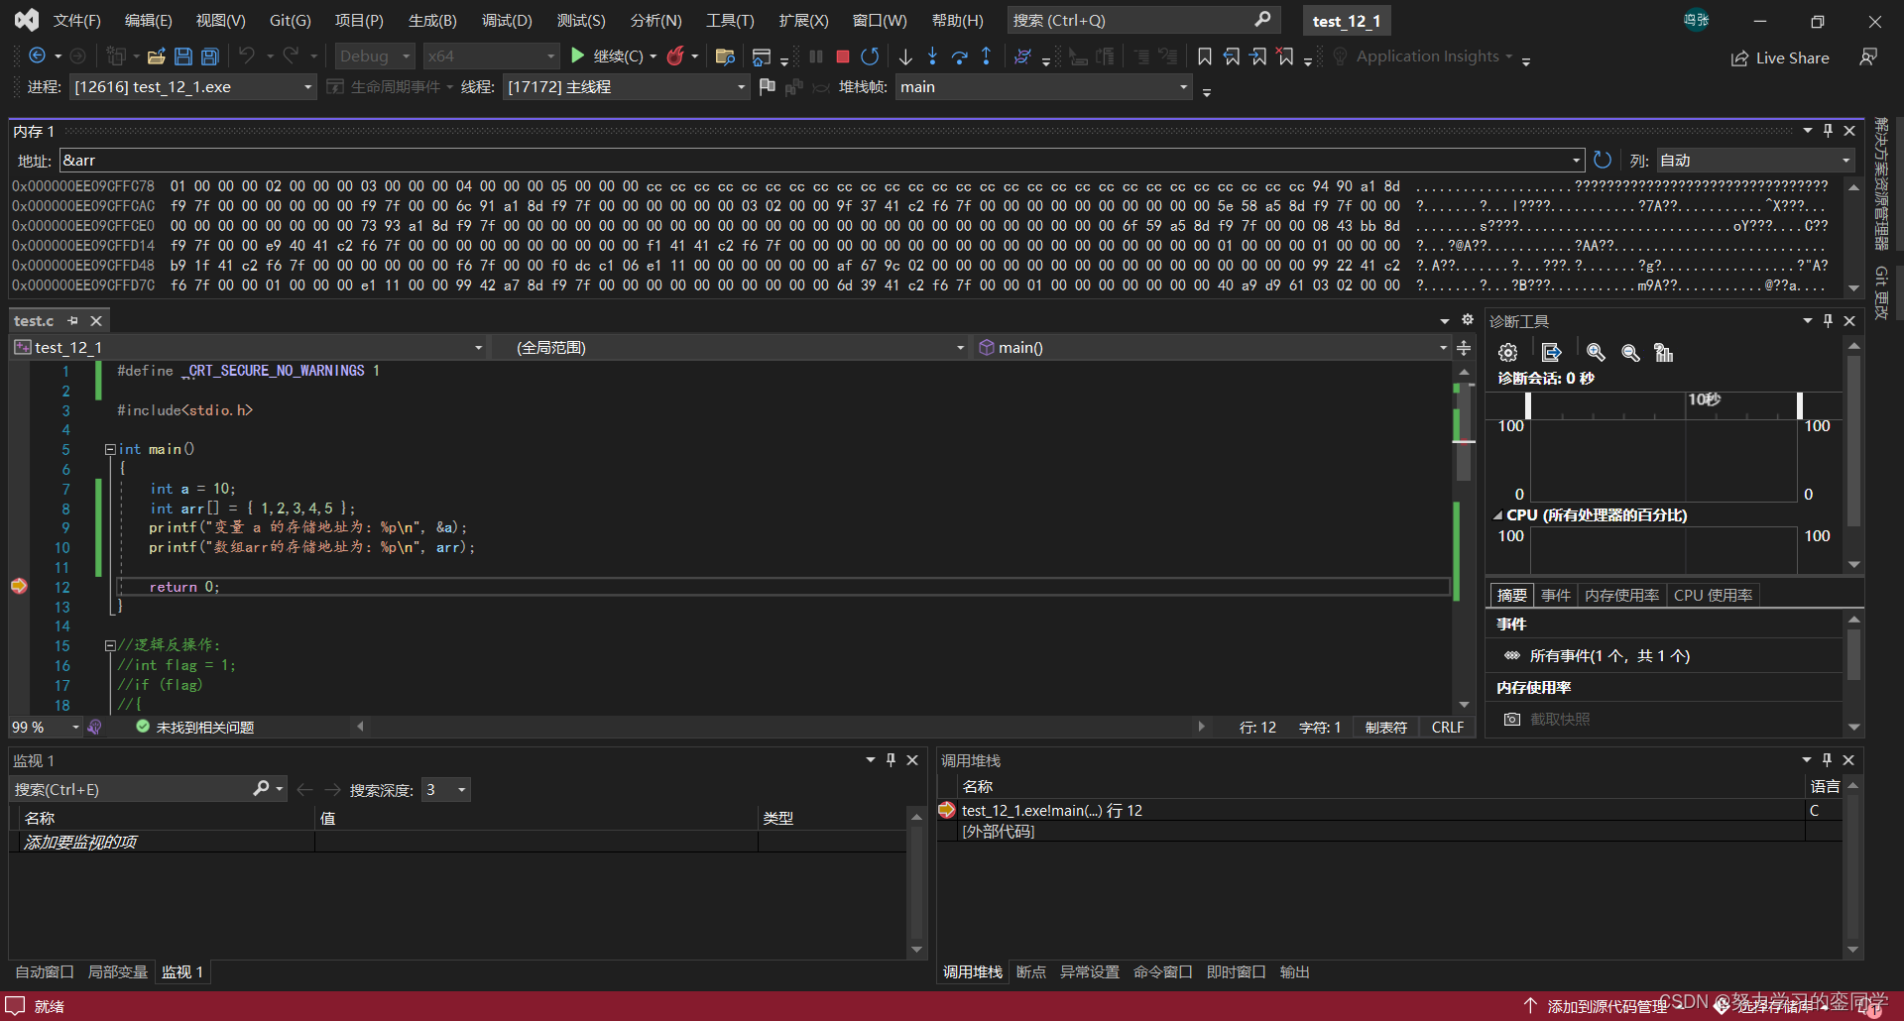Screen dimensions: 1904x1021
Task: Clear all bookmarks with red-X bookmark icon
Action: [1285, 57]
